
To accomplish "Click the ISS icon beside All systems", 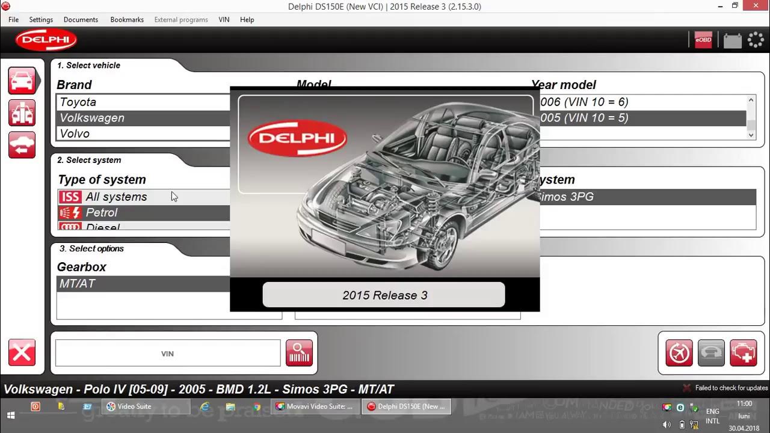I will (70, 197).
